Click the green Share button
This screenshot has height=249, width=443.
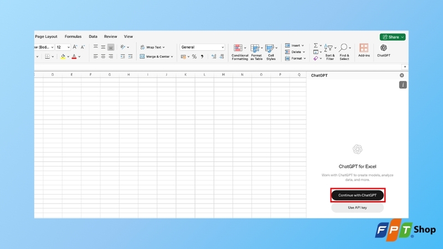[393, 37]
